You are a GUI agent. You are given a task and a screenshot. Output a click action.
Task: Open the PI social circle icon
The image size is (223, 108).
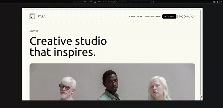click(186, 16)
